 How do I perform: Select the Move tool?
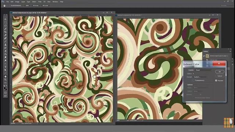coord(6,19)
